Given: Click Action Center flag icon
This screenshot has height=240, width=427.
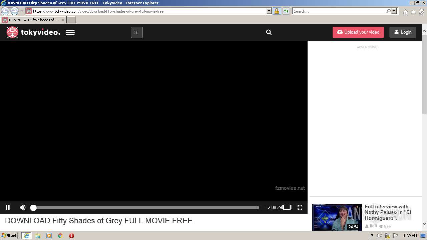Looking at the screenshot, I should tap(395, 236).
